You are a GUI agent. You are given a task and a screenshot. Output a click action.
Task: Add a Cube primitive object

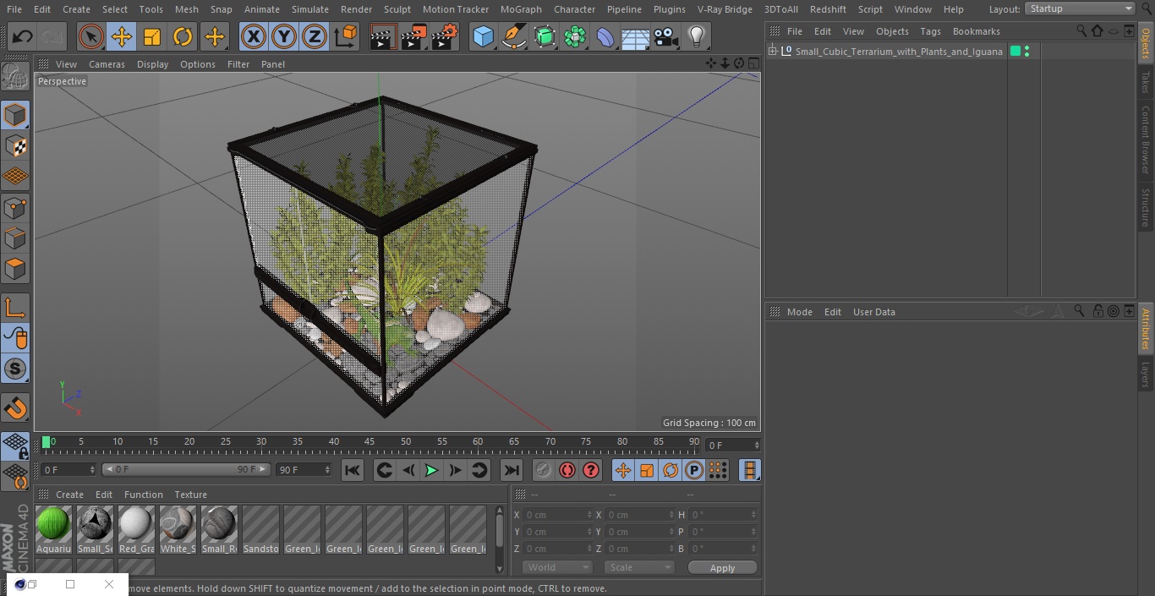pyautogui.click(x=483, y=36)
